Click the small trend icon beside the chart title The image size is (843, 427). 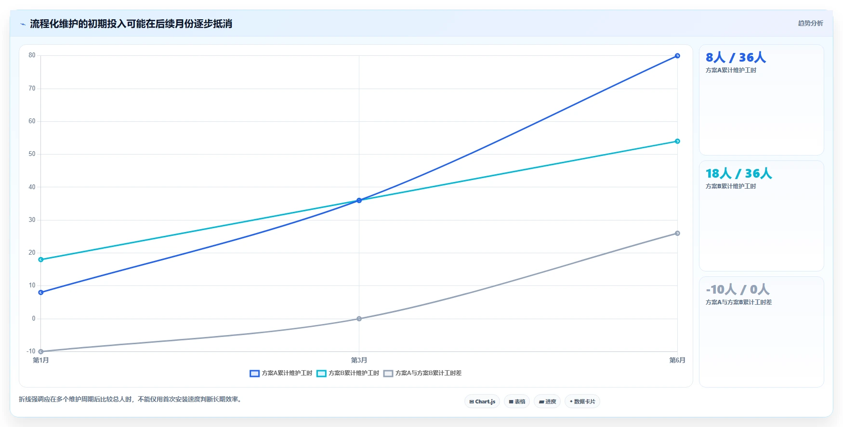23,24
